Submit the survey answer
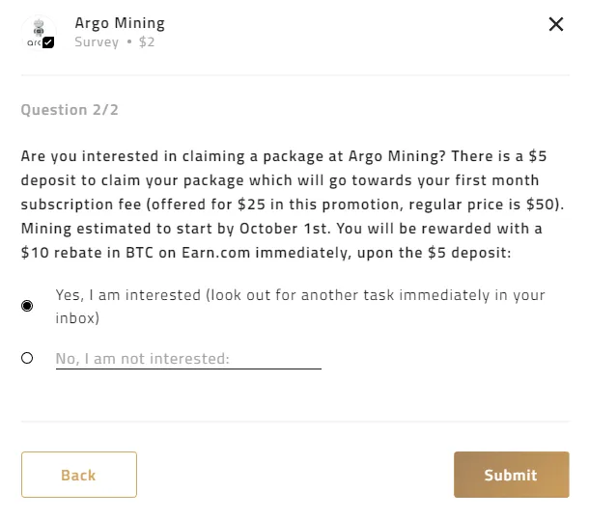Viewport: 589px width, 519px height. coord(511,475)
